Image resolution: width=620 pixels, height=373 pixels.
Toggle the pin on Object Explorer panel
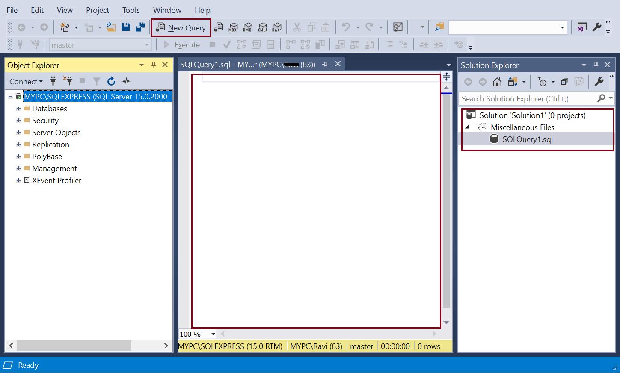(x=153, y=65)
